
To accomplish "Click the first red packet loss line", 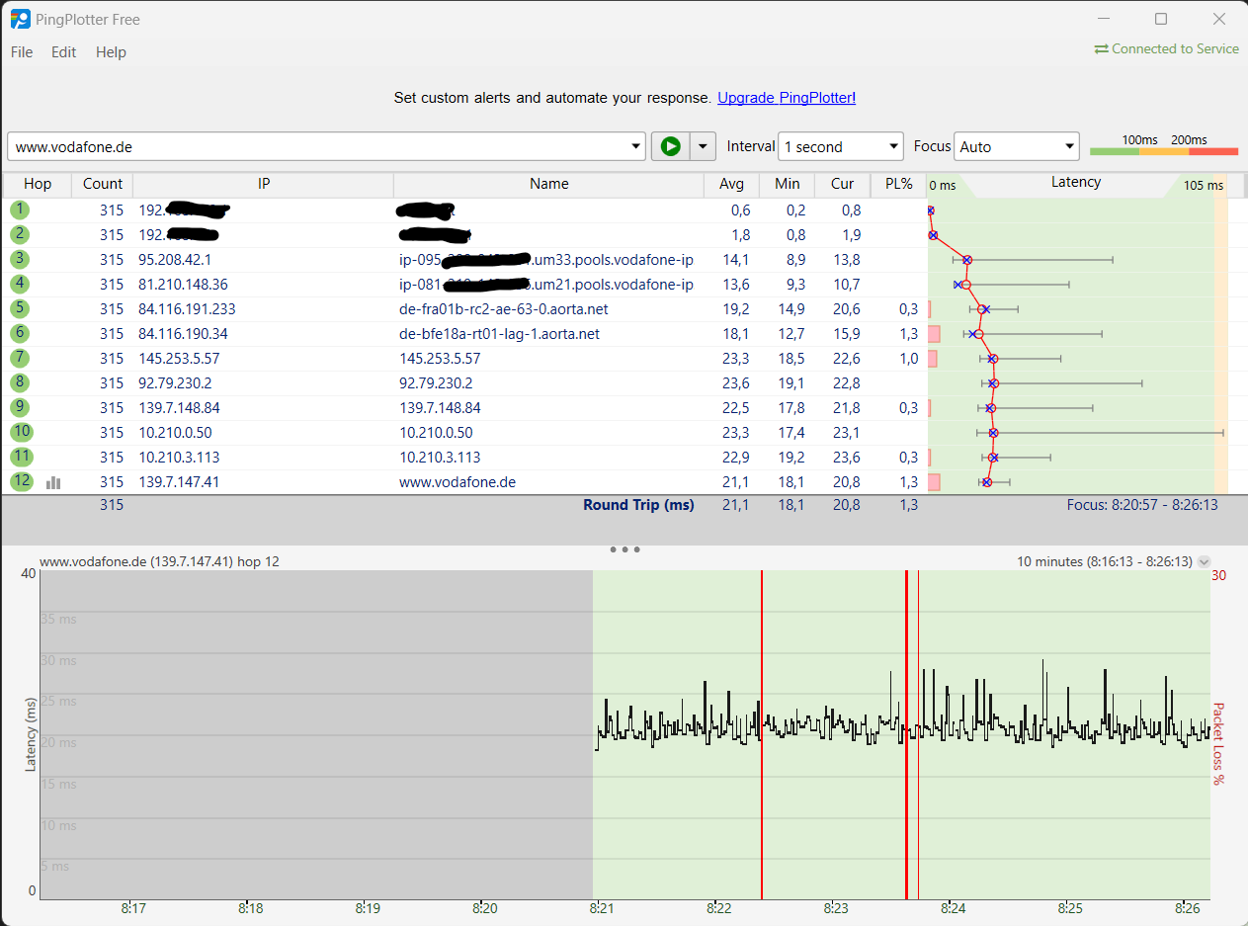I will [762, 733].
